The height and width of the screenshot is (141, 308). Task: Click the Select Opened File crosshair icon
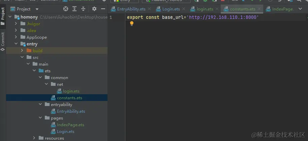pyautogui.click(x=66, y=9)
